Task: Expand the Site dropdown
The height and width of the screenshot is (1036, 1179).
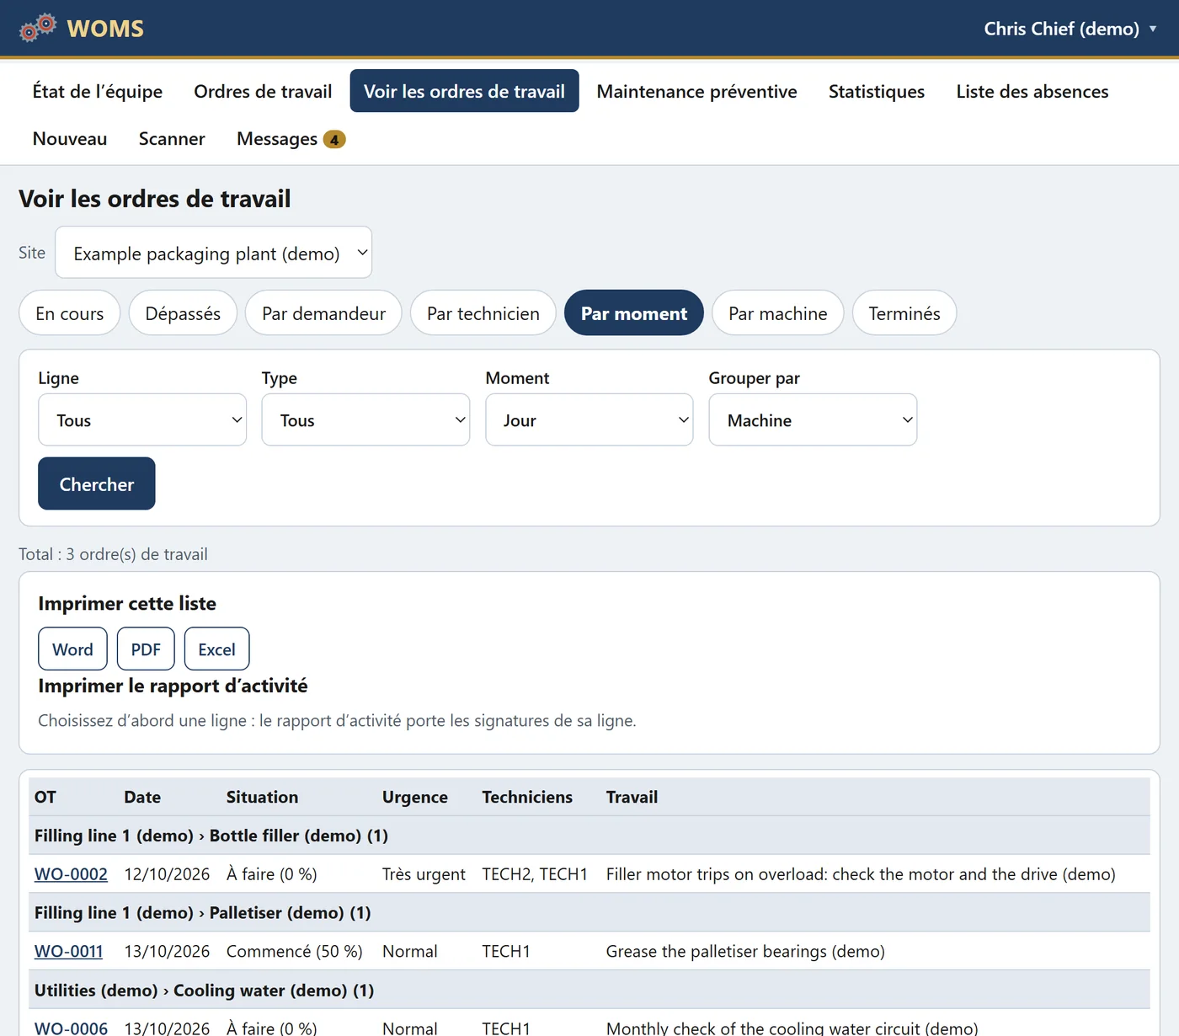Action: pyautogui.click(x=213, y=253)
